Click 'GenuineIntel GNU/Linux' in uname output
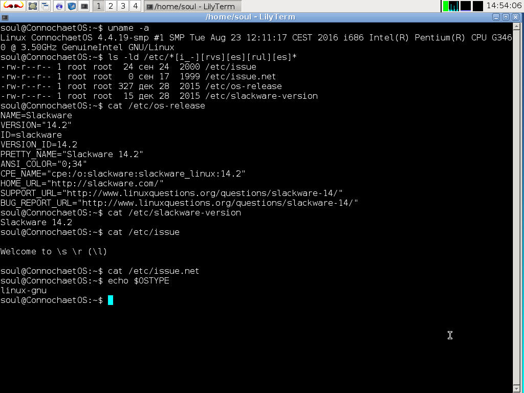Image resolution: width=524 pixels, height=393 pixels. (x=118, y=48)
